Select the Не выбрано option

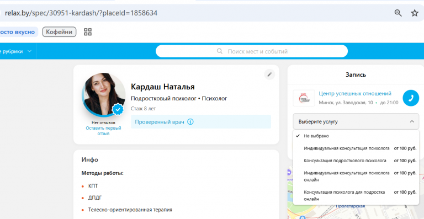tap(356, 136)
